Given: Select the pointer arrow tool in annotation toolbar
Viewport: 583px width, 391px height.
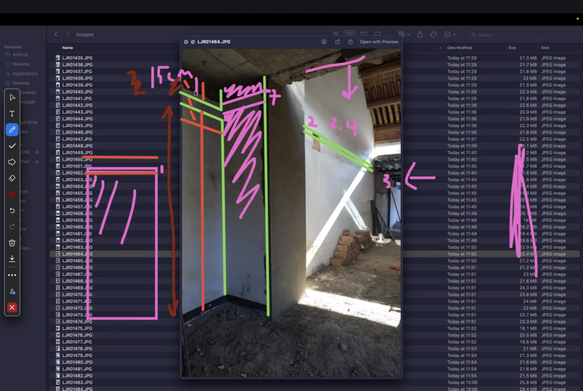Looking at the screenshot, I should [x=12, y=97].
